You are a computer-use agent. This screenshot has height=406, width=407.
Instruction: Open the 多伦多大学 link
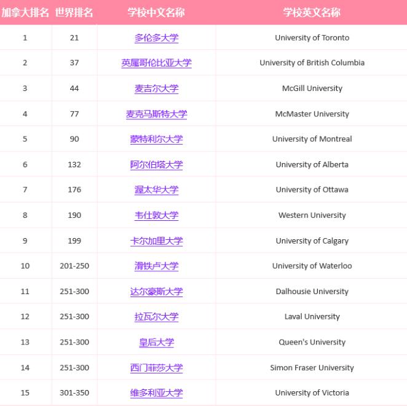[156, 38]
